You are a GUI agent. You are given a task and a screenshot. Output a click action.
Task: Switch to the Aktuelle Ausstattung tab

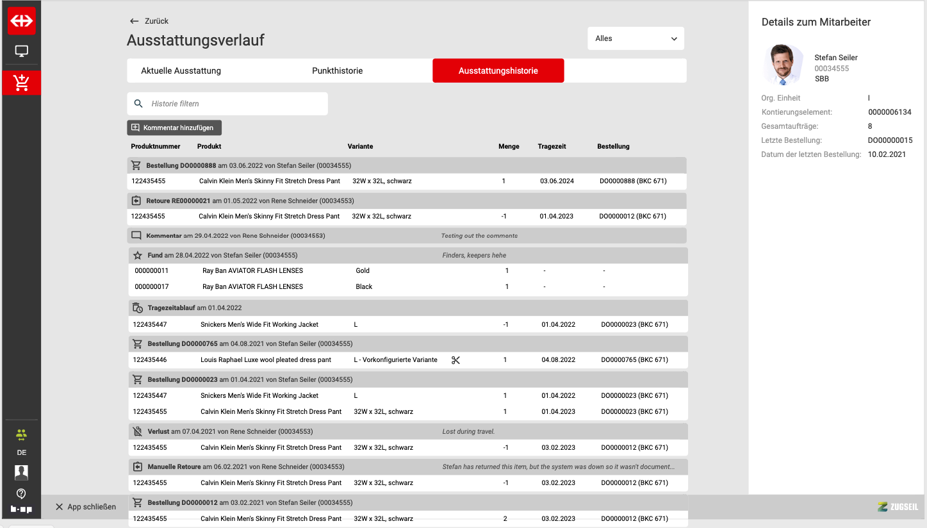click(181, 71)
